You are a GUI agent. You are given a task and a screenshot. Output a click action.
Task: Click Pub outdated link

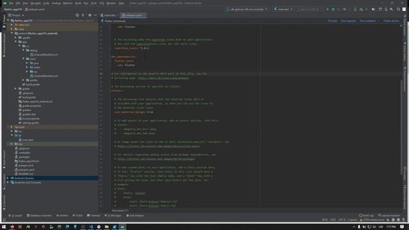coord(367,21)
